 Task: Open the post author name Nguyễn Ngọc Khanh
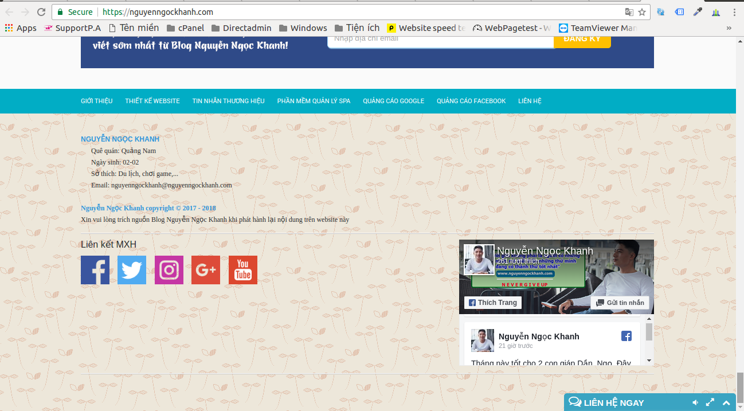[539, 336]
